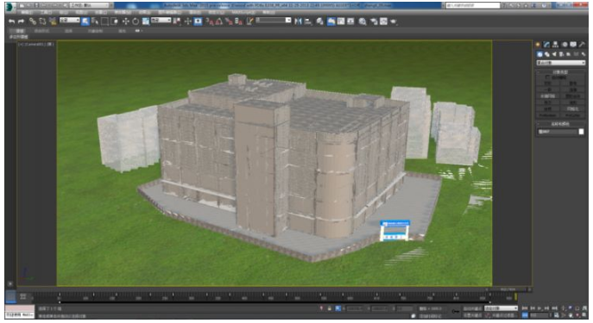Toggle the AutoGrid checkbox
This screenshot has height=323, width=593.
[x=547, y=78]
